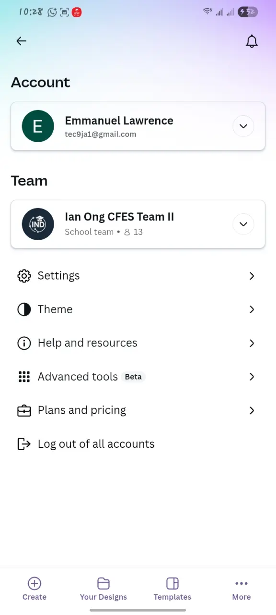This screenshot has width=276, height=615.
Task: Switch to the Your Designs tab
Action: (x=103, y=589)
